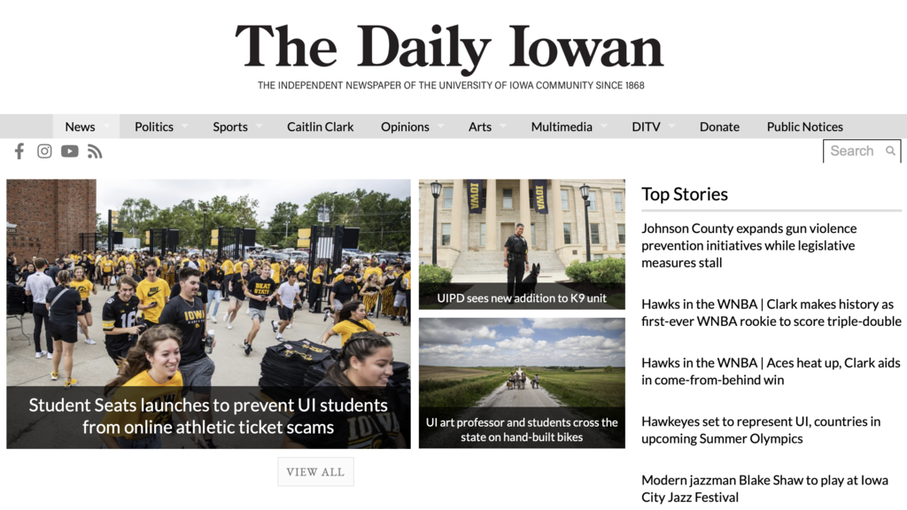Open the Student Seats ticket scams headline
This screenshot has height=510, width=907.
point(208,416)
